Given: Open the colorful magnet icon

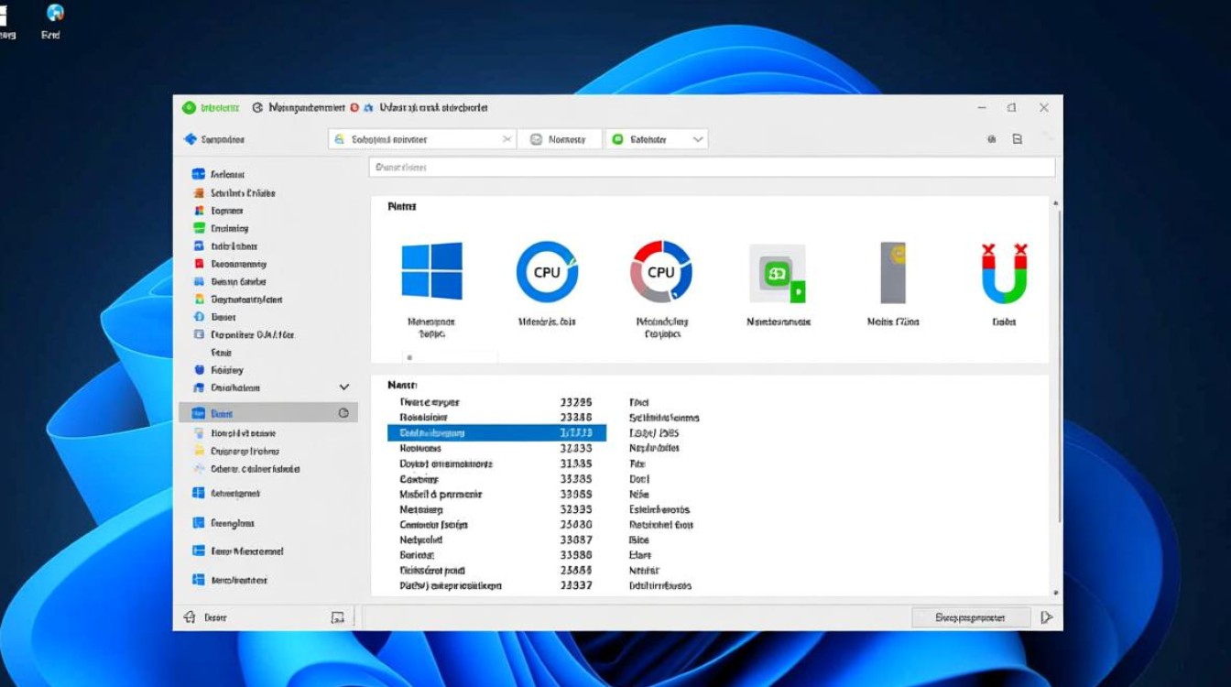Looking at the screenshot, I should (x=1004, y=273).
